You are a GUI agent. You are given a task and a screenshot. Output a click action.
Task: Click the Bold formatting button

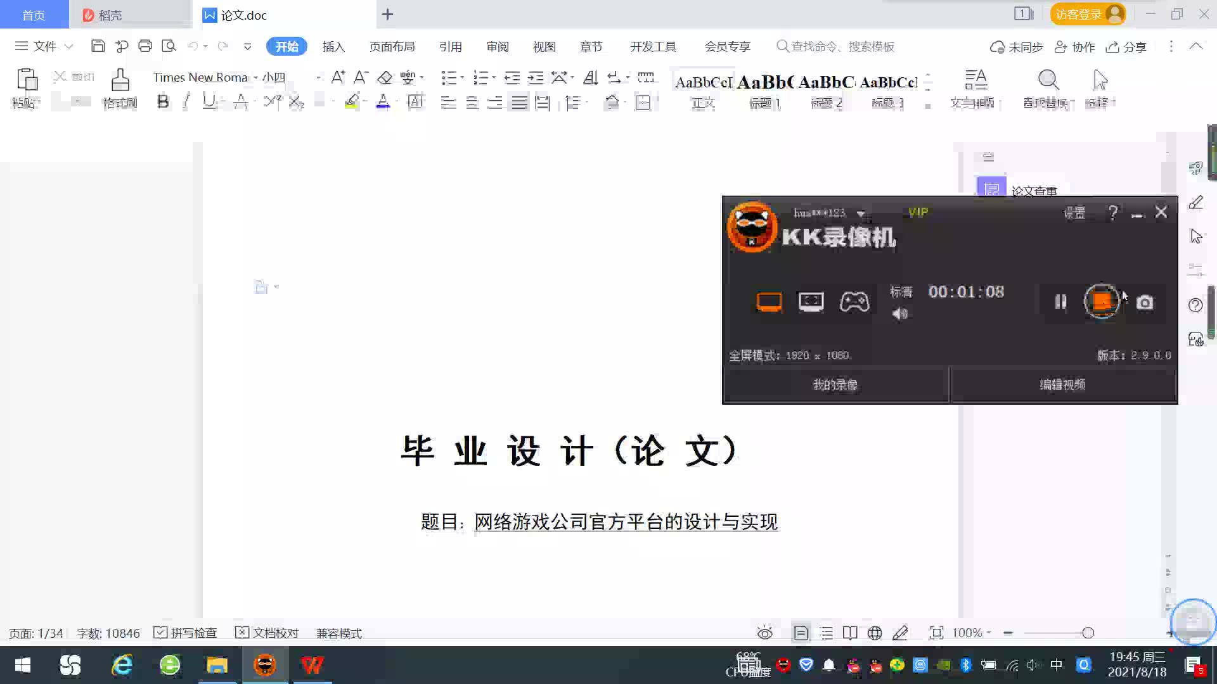click(163, 101)
